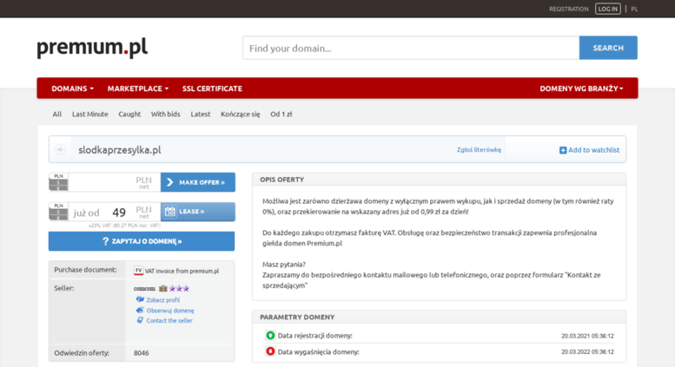Open the Domains dropdown menu
The height and width of the screenshot is (367, 675).
pos(72,88)
